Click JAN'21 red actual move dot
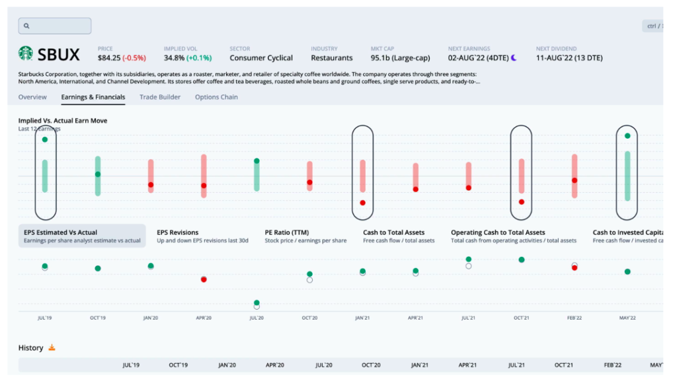The image size is (677, 383). [363, 203]
